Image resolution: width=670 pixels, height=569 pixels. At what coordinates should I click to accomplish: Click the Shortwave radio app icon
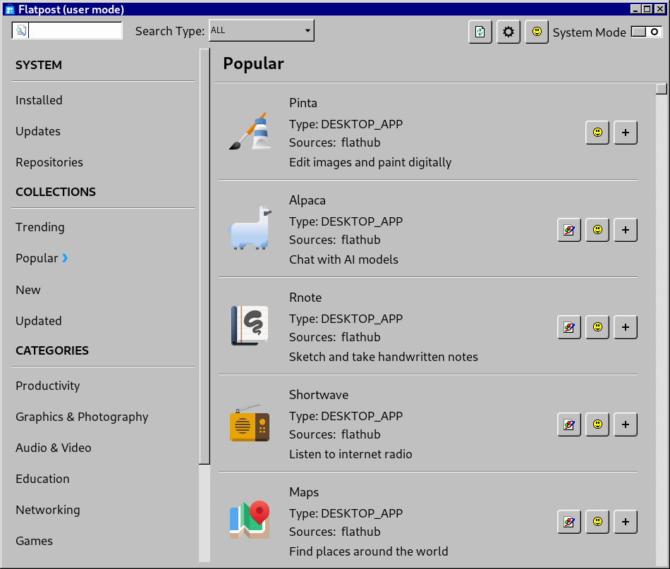click(250, 423)
